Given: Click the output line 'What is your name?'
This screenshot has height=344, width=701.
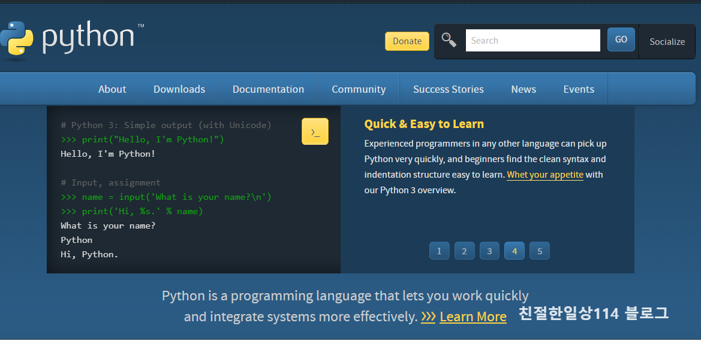Looking at the screenshot, I should (x=108, y=226).
